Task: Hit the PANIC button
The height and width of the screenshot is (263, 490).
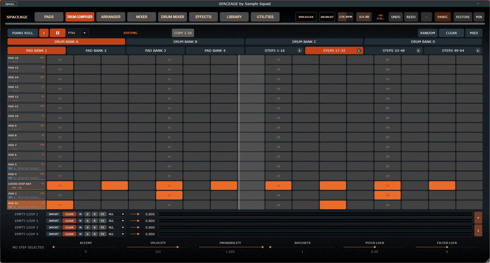Action: [x=443, y=17]
